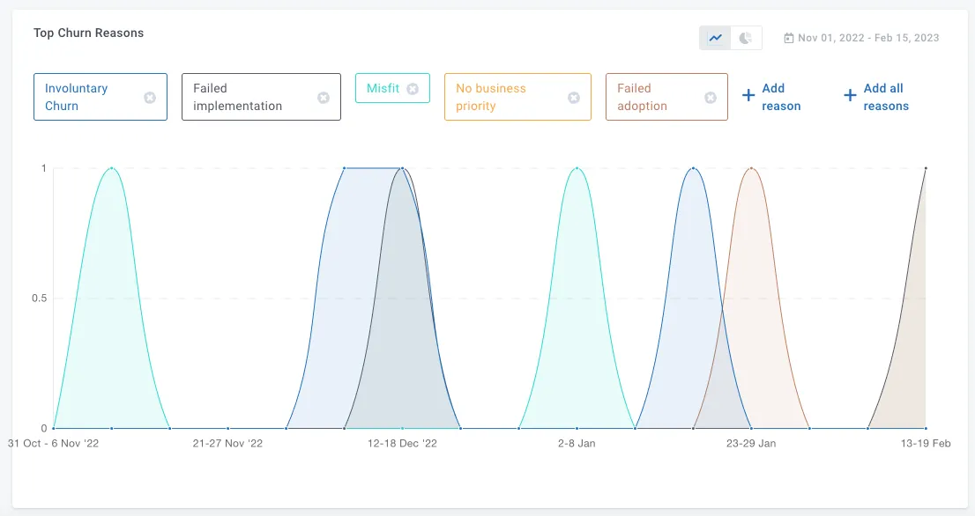Viewport: 975px width, 516px height.
Task: Select the Failed implementation chip label
Action: [x=237, y=97]
